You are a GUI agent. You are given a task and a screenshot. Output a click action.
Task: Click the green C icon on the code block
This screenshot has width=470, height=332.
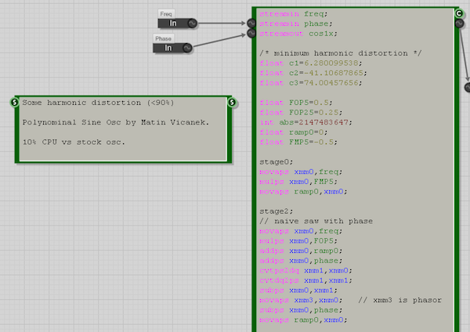point(460,13)
